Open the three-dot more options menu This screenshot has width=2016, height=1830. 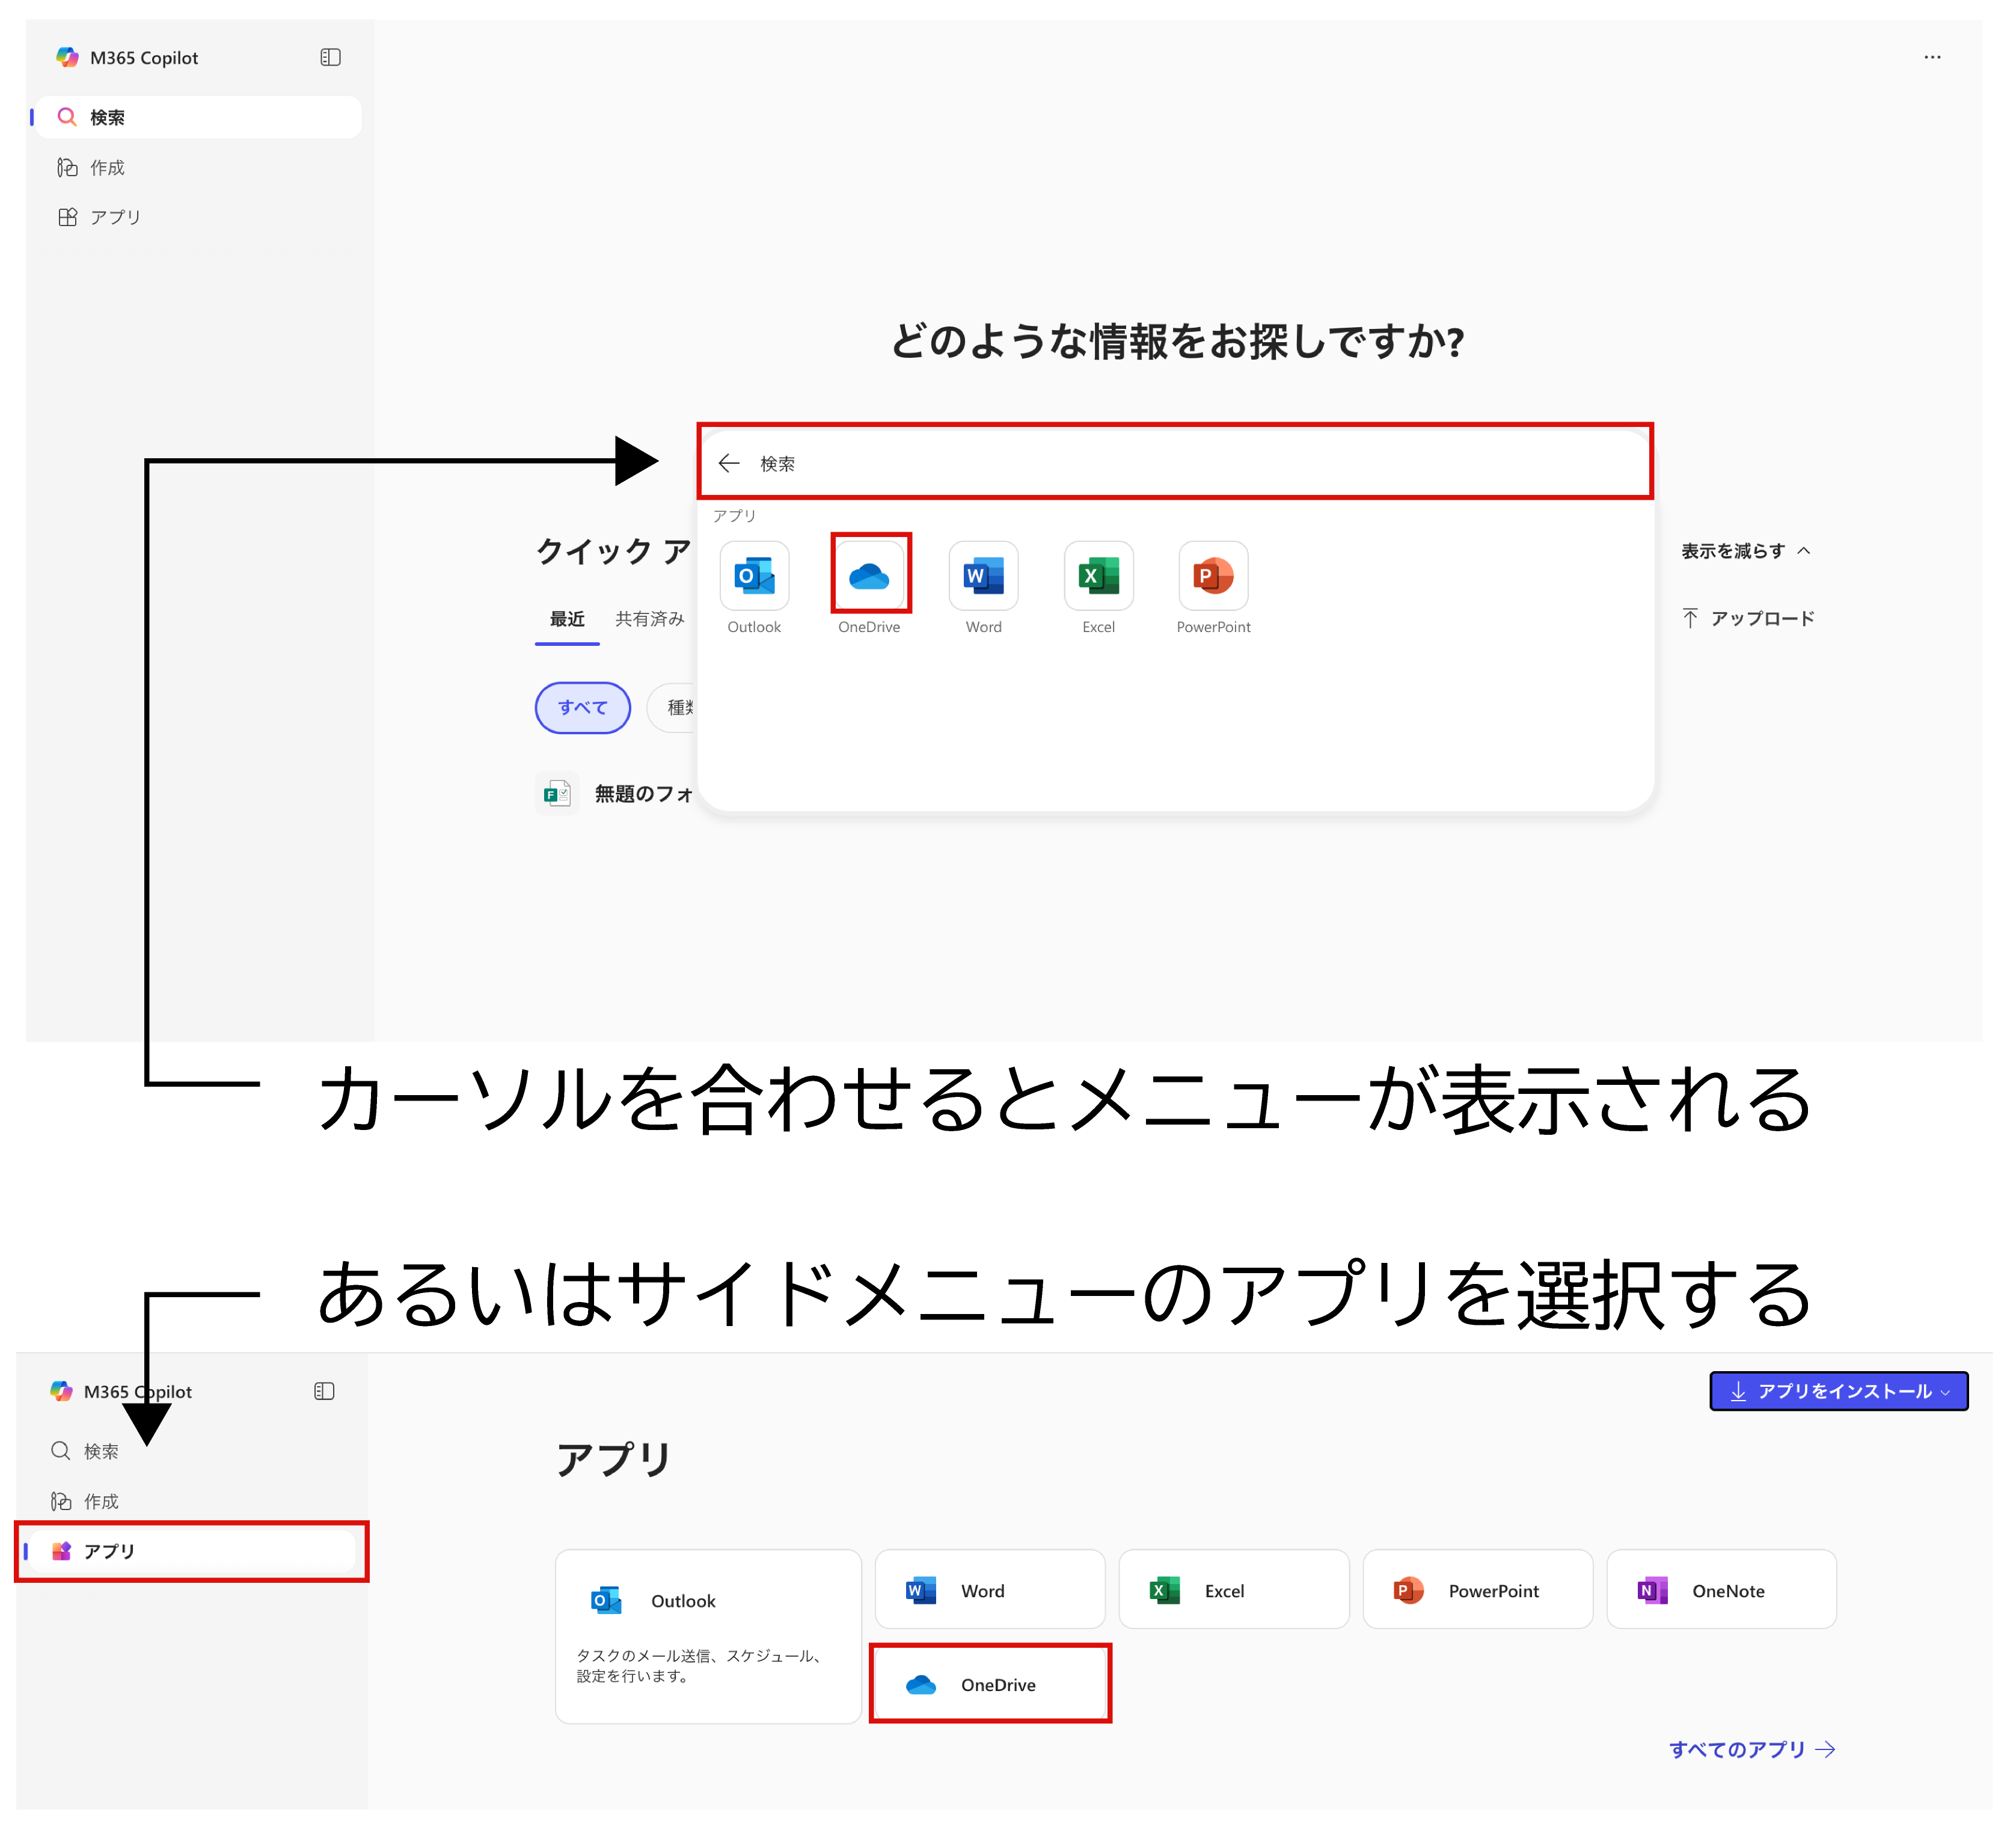pyautogui.click(x=1932, y=58)
